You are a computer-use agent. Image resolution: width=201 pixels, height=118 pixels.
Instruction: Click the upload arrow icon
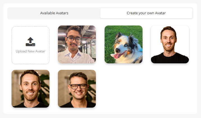(x=30, y=41)
